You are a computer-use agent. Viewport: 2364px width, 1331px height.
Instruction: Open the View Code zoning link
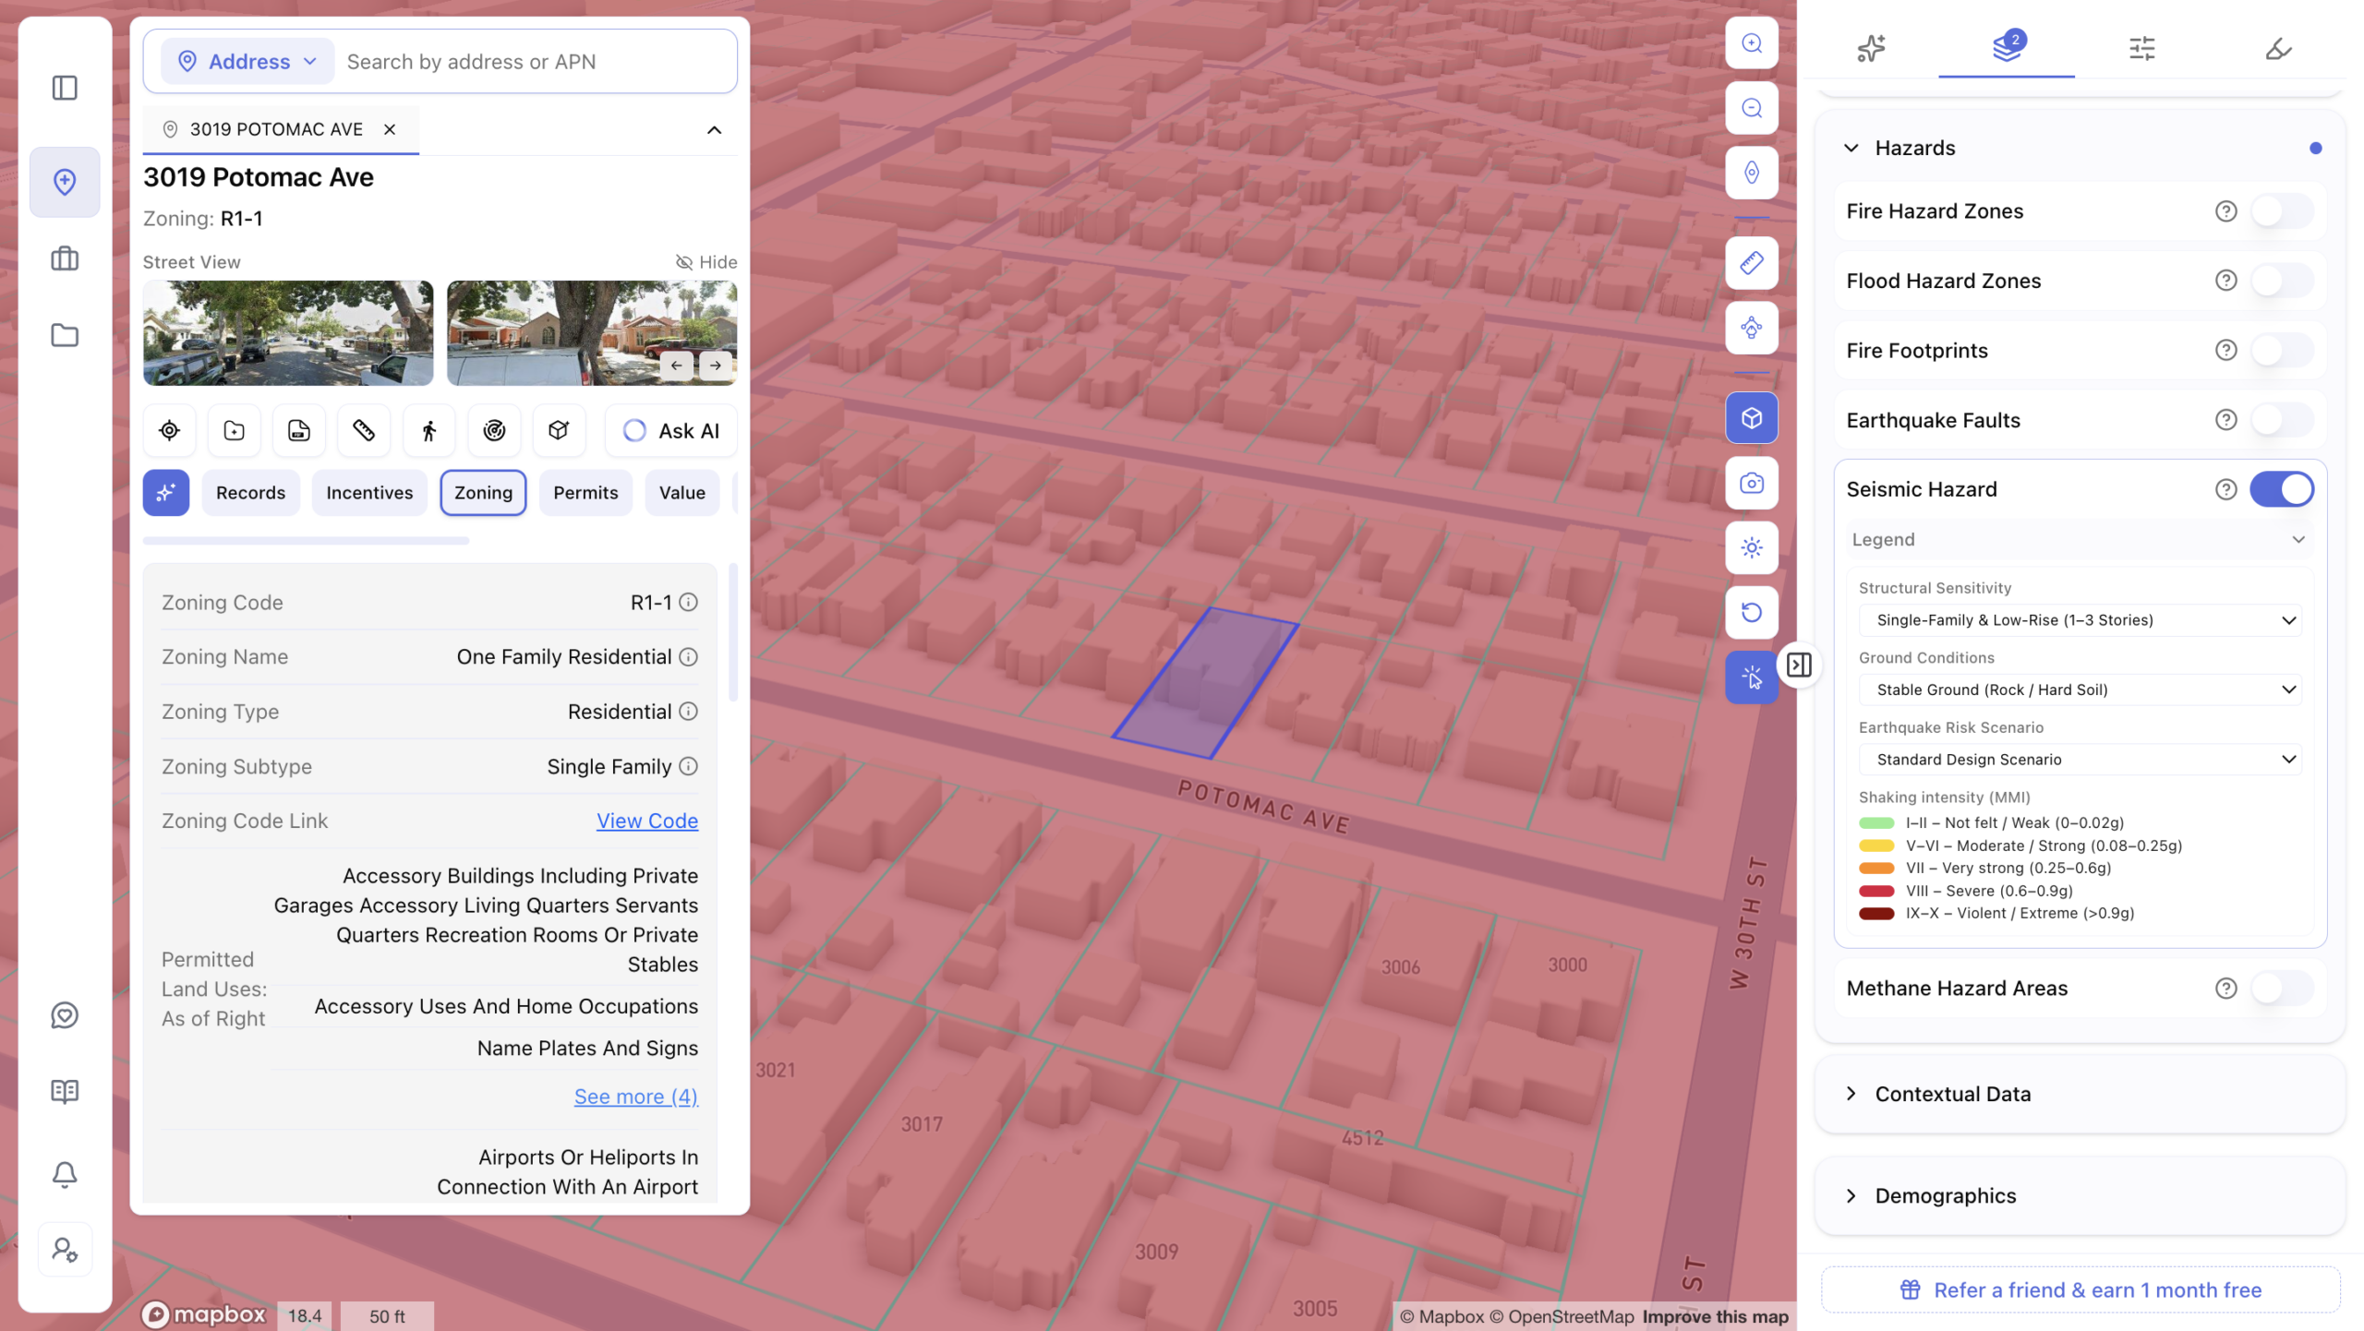click(647, 821)
